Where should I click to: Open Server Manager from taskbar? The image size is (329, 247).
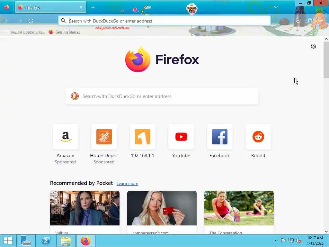tap(26, 241)
